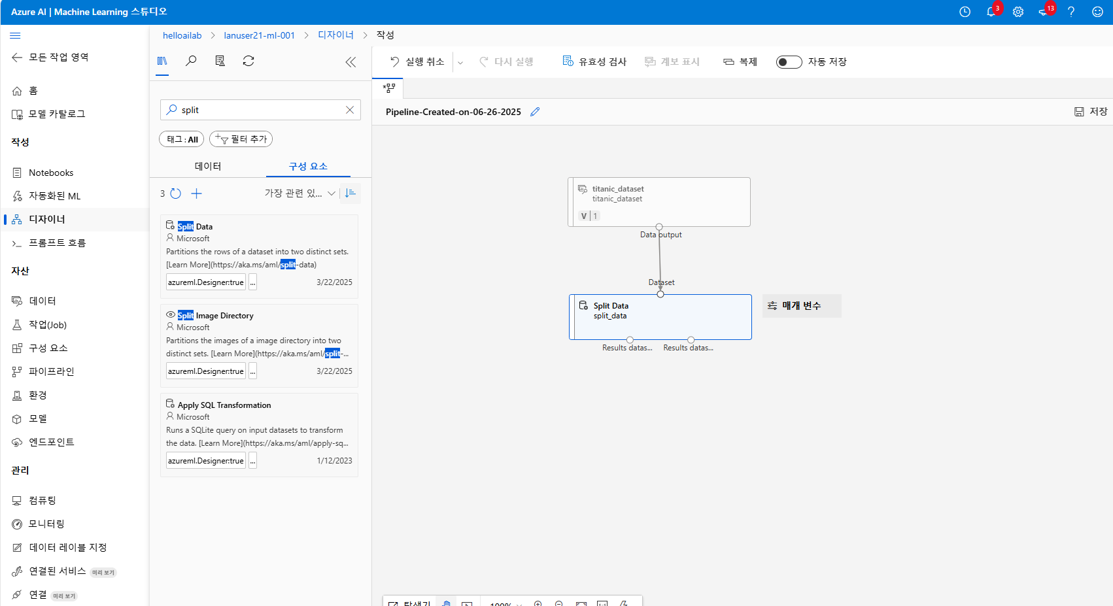Select the pipeline graph tab icon
The image size is (1113, 606).
[x=389, y=88]
